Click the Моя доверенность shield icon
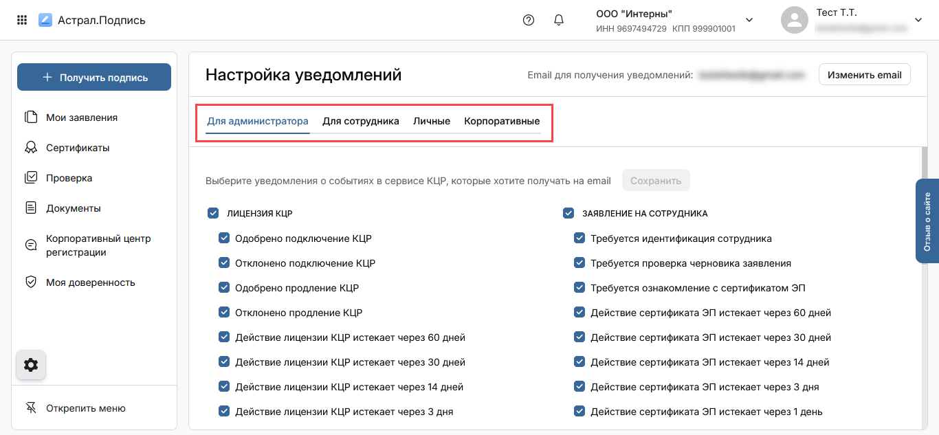Screen dimensions: 939x435 31,282
